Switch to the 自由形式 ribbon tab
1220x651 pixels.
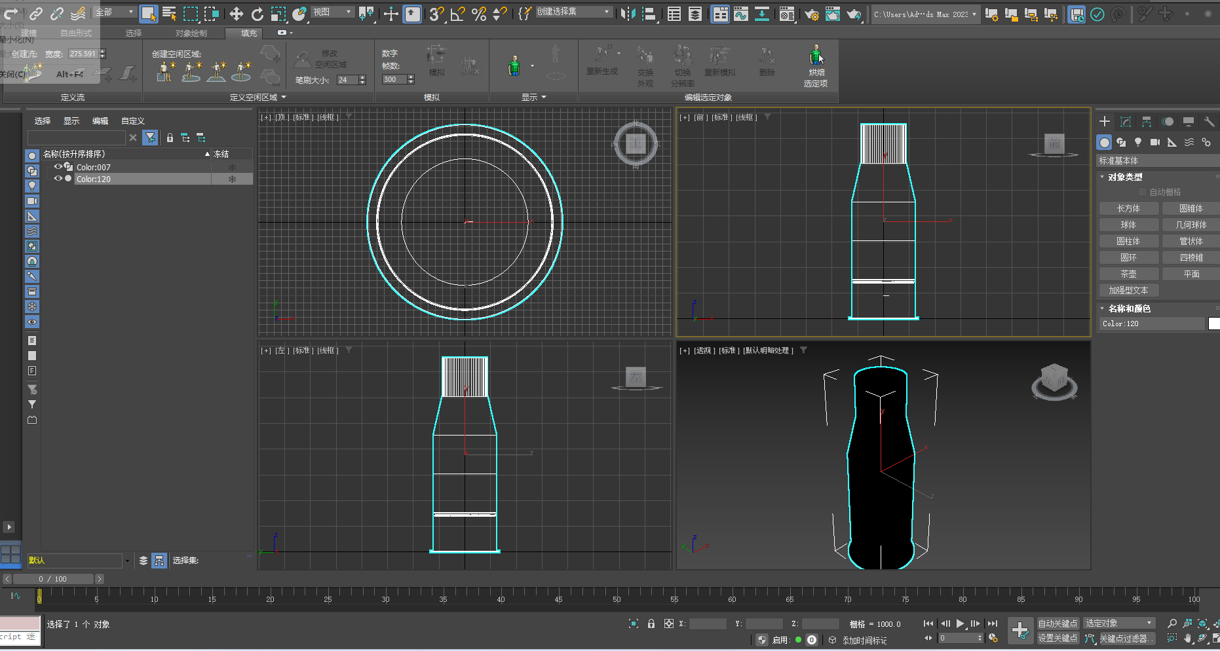pyautogui.click(x=76, y=33)
